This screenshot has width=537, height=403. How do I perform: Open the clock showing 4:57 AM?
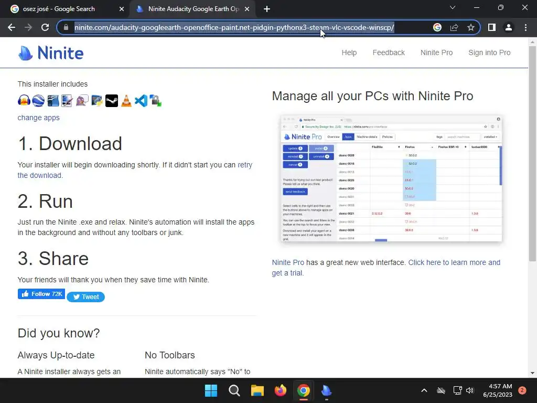(x=498, y=390)
